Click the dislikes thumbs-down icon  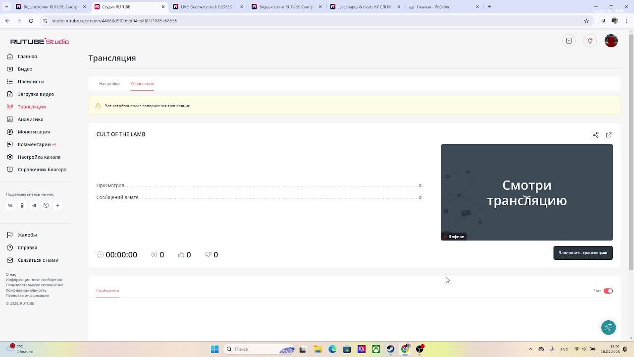coord(208,254)
